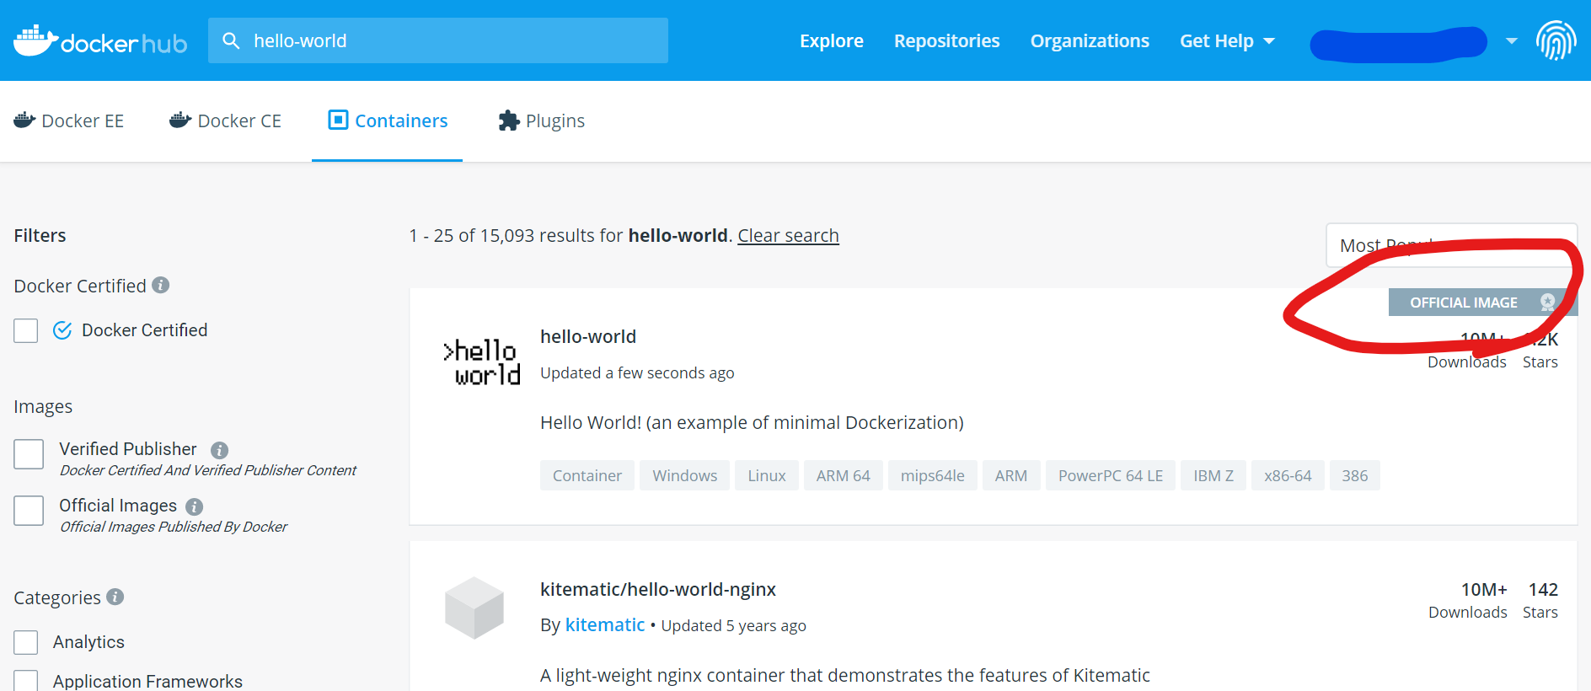Click the Linux tag chip
This screenshot has width=1591, height=691.
[767, 475]
